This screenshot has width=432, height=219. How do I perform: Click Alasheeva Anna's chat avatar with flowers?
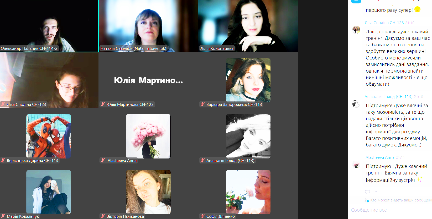(x=356, y=165)
